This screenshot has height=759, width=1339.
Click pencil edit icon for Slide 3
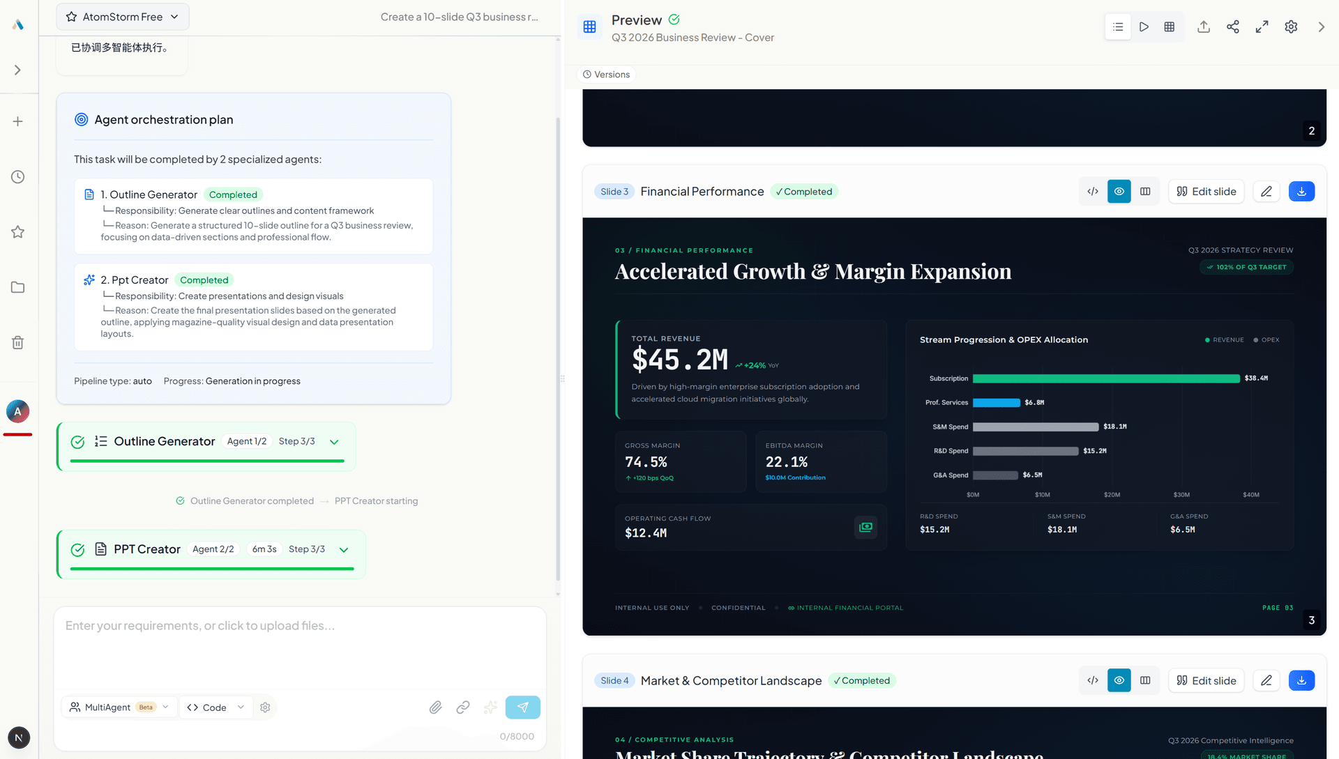pos(1266,192)
